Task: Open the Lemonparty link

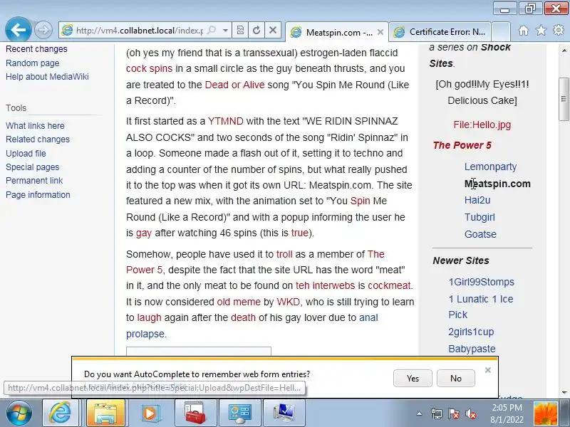Action: (x=490, y=167)
